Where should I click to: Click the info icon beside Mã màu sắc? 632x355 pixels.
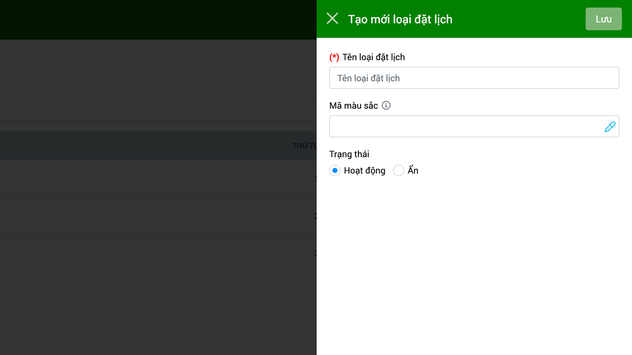point(386,106)
